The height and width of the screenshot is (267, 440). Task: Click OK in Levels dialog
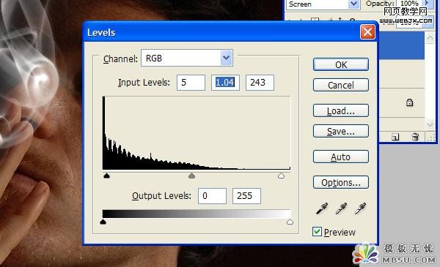coord(341,64)
